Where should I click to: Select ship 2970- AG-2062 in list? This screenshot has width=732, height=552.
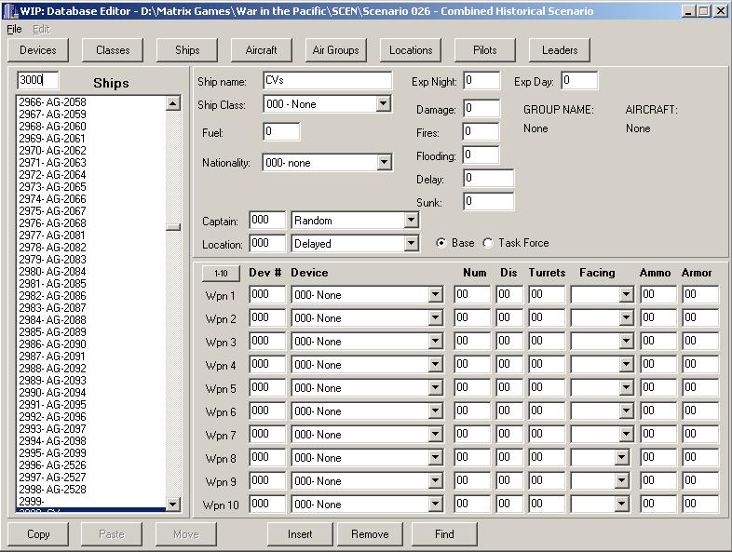(91, 150)
